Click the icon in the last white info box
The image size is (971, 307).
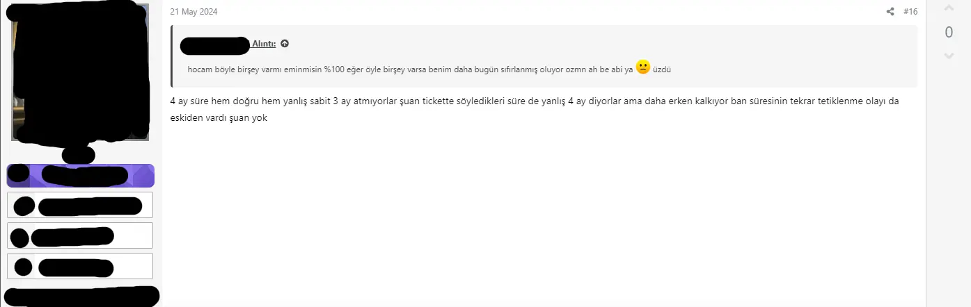point(24,267)
